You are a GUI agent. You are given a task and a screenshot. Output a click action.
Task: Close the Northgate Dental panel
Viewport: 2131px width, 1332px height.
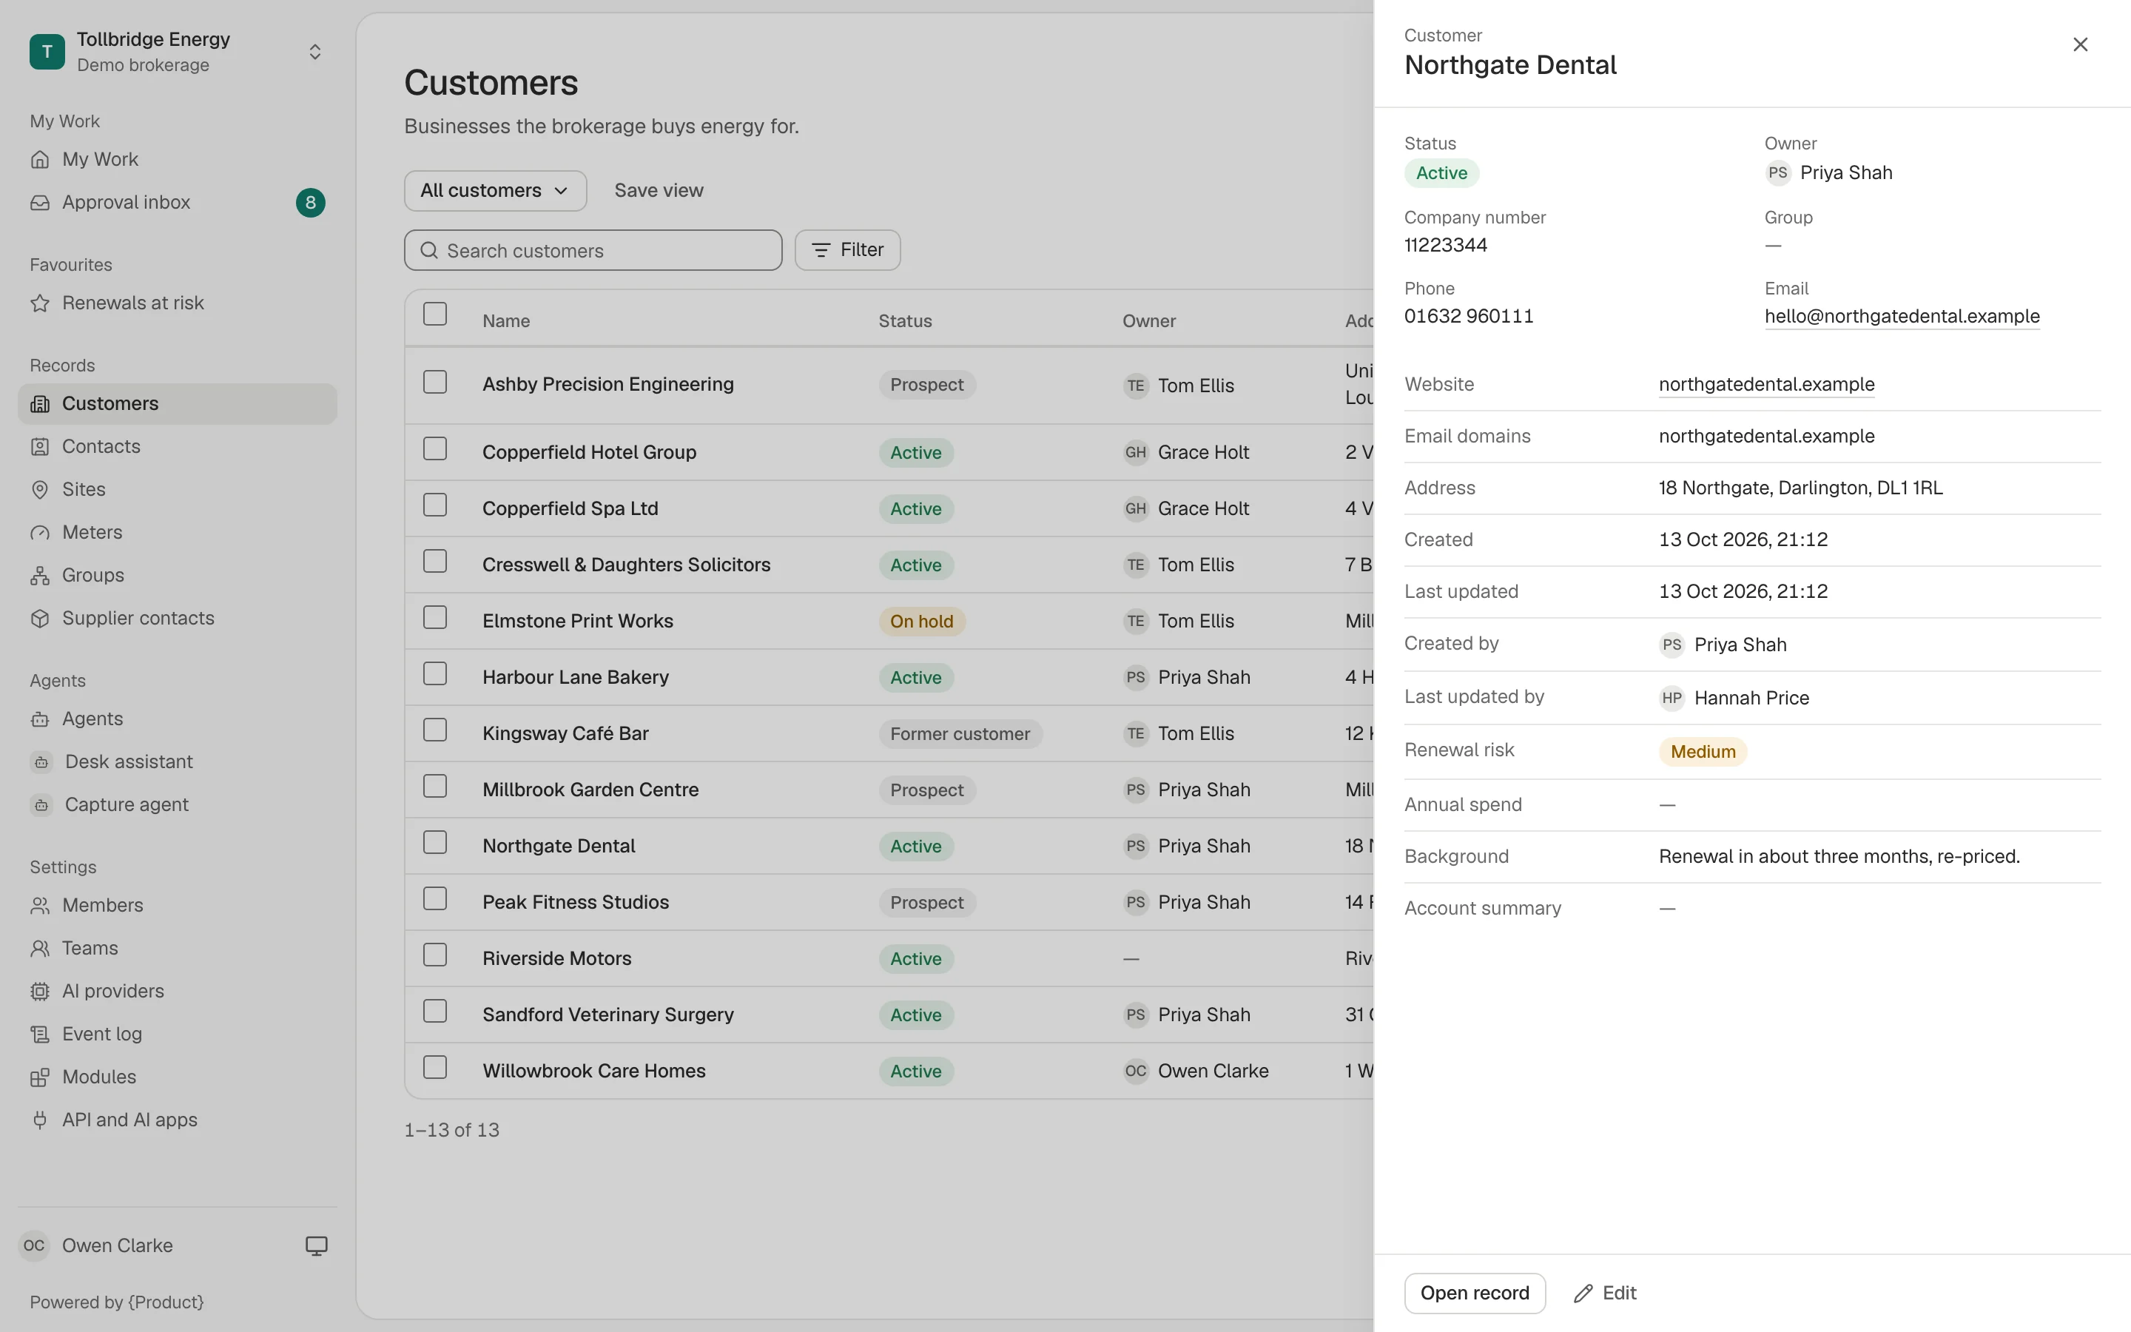[x=2081, y=44]
